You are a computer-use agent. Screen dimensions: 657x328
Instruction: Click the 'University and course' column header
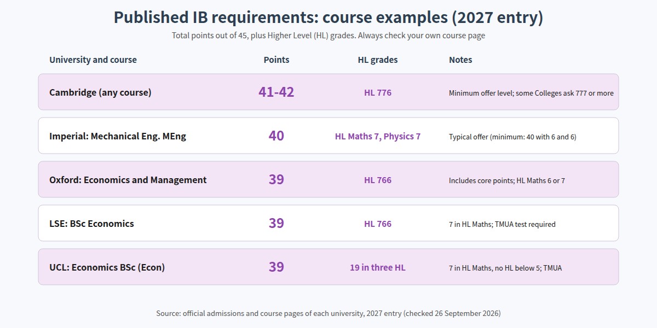[x=93, y=60]
